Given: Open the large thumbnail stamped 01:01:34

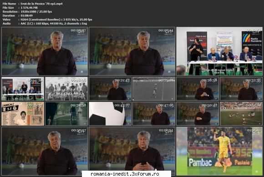Looking at the screenshot, I should pos(132,151).
